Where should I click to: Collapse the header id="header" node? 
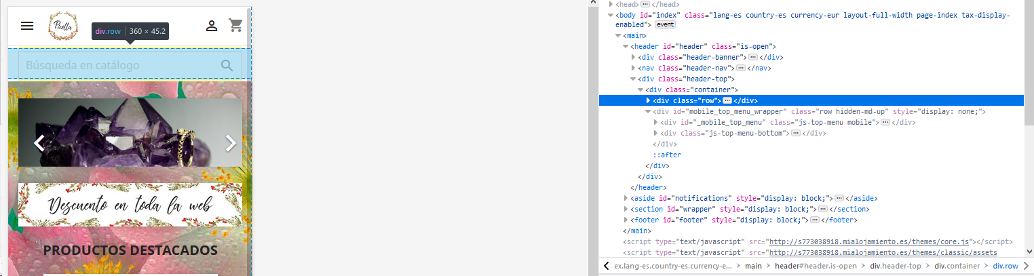click(626, 46)
